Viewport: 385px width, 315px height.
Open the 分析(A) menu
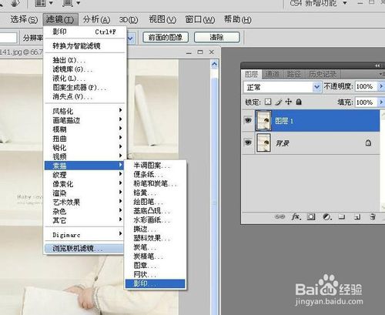[96, 19]
